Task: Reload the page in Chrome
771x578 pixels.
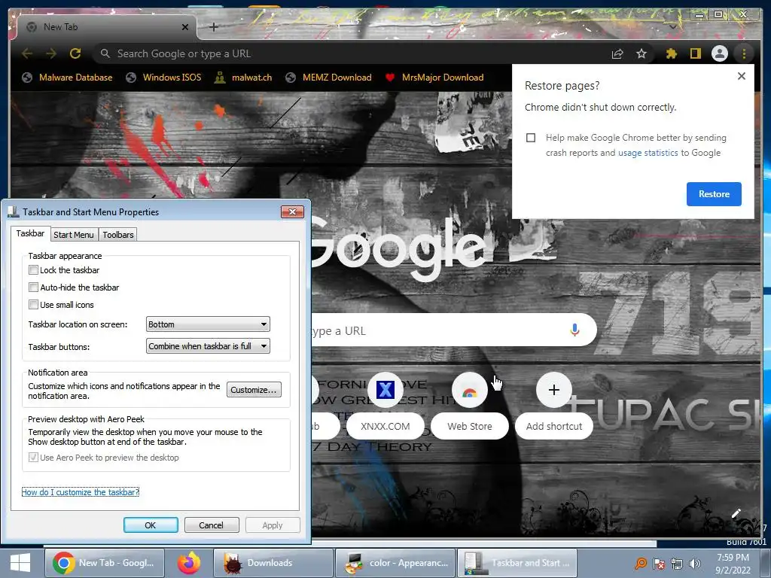Action: (75, 53)
